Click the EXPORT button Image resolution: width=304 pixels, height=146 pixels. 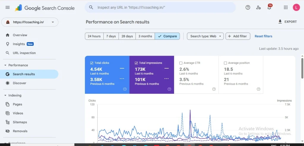click(x=287, y=21)
